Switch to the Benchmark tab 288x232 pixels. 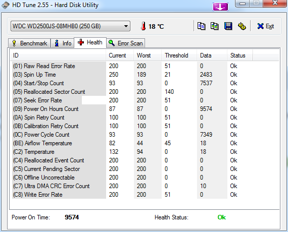click(x=29, y=43)
